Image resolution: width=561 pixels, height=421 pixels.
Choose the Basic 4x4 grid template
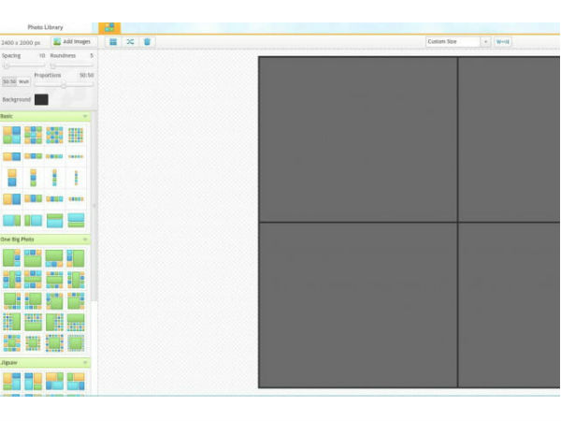click(x=54, y=135)
